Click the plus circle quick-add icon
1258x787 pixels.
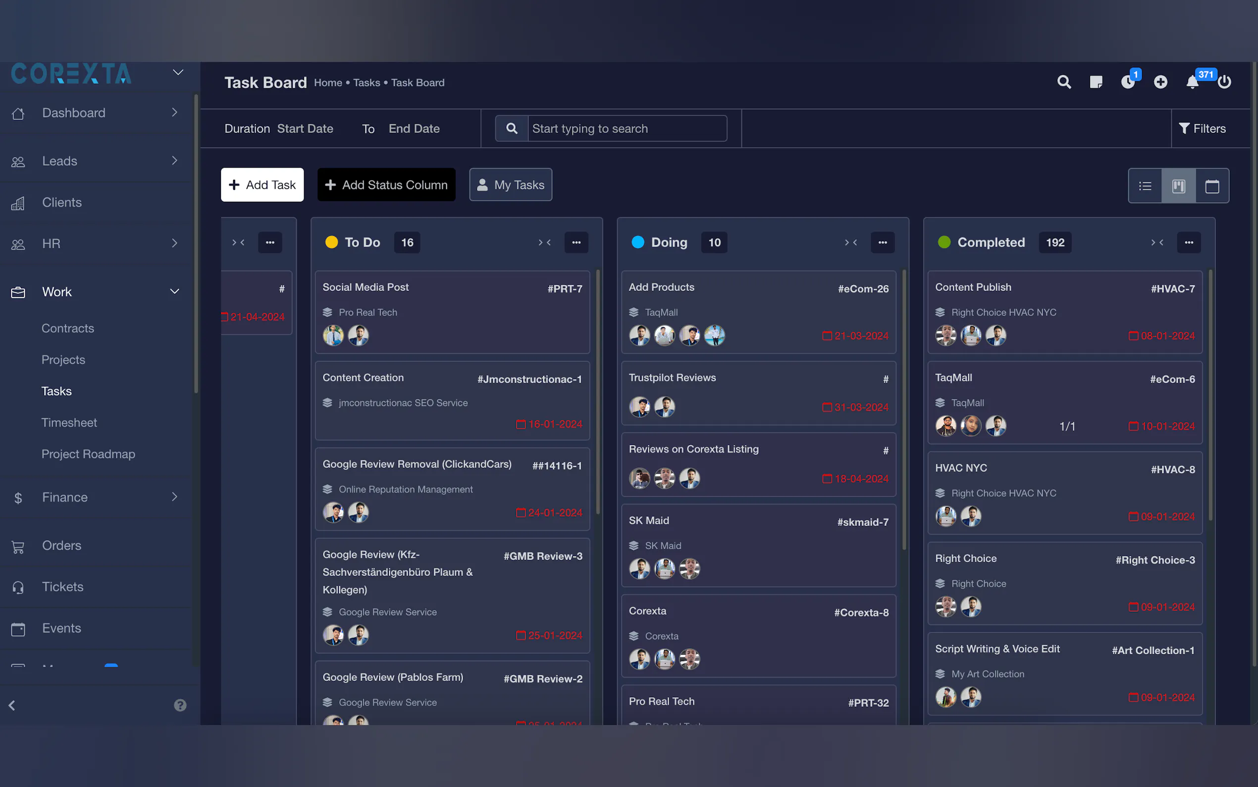(x=1160, y=82)
